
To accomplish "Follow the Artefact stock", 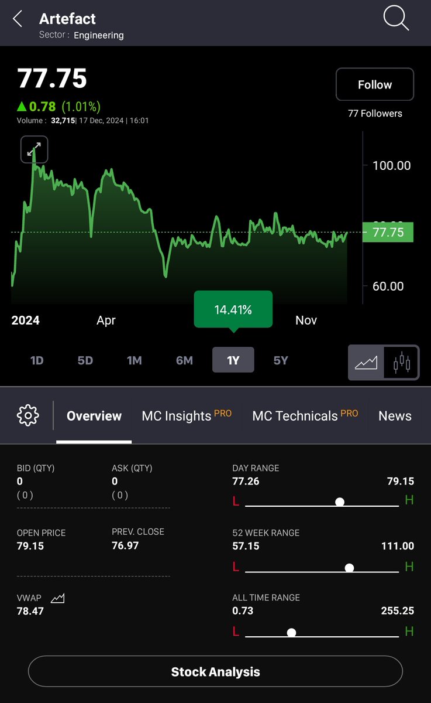I will 375,84.
